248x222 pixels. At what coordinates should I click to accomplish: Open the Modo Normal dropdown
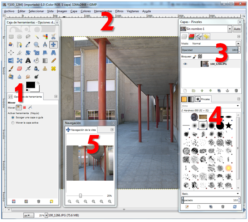pyautogui.click(x=238, y=44)
